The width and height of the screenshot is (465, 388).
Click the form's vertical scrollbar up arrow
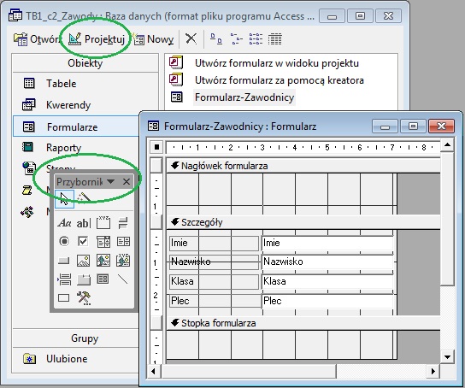point(447,145)
